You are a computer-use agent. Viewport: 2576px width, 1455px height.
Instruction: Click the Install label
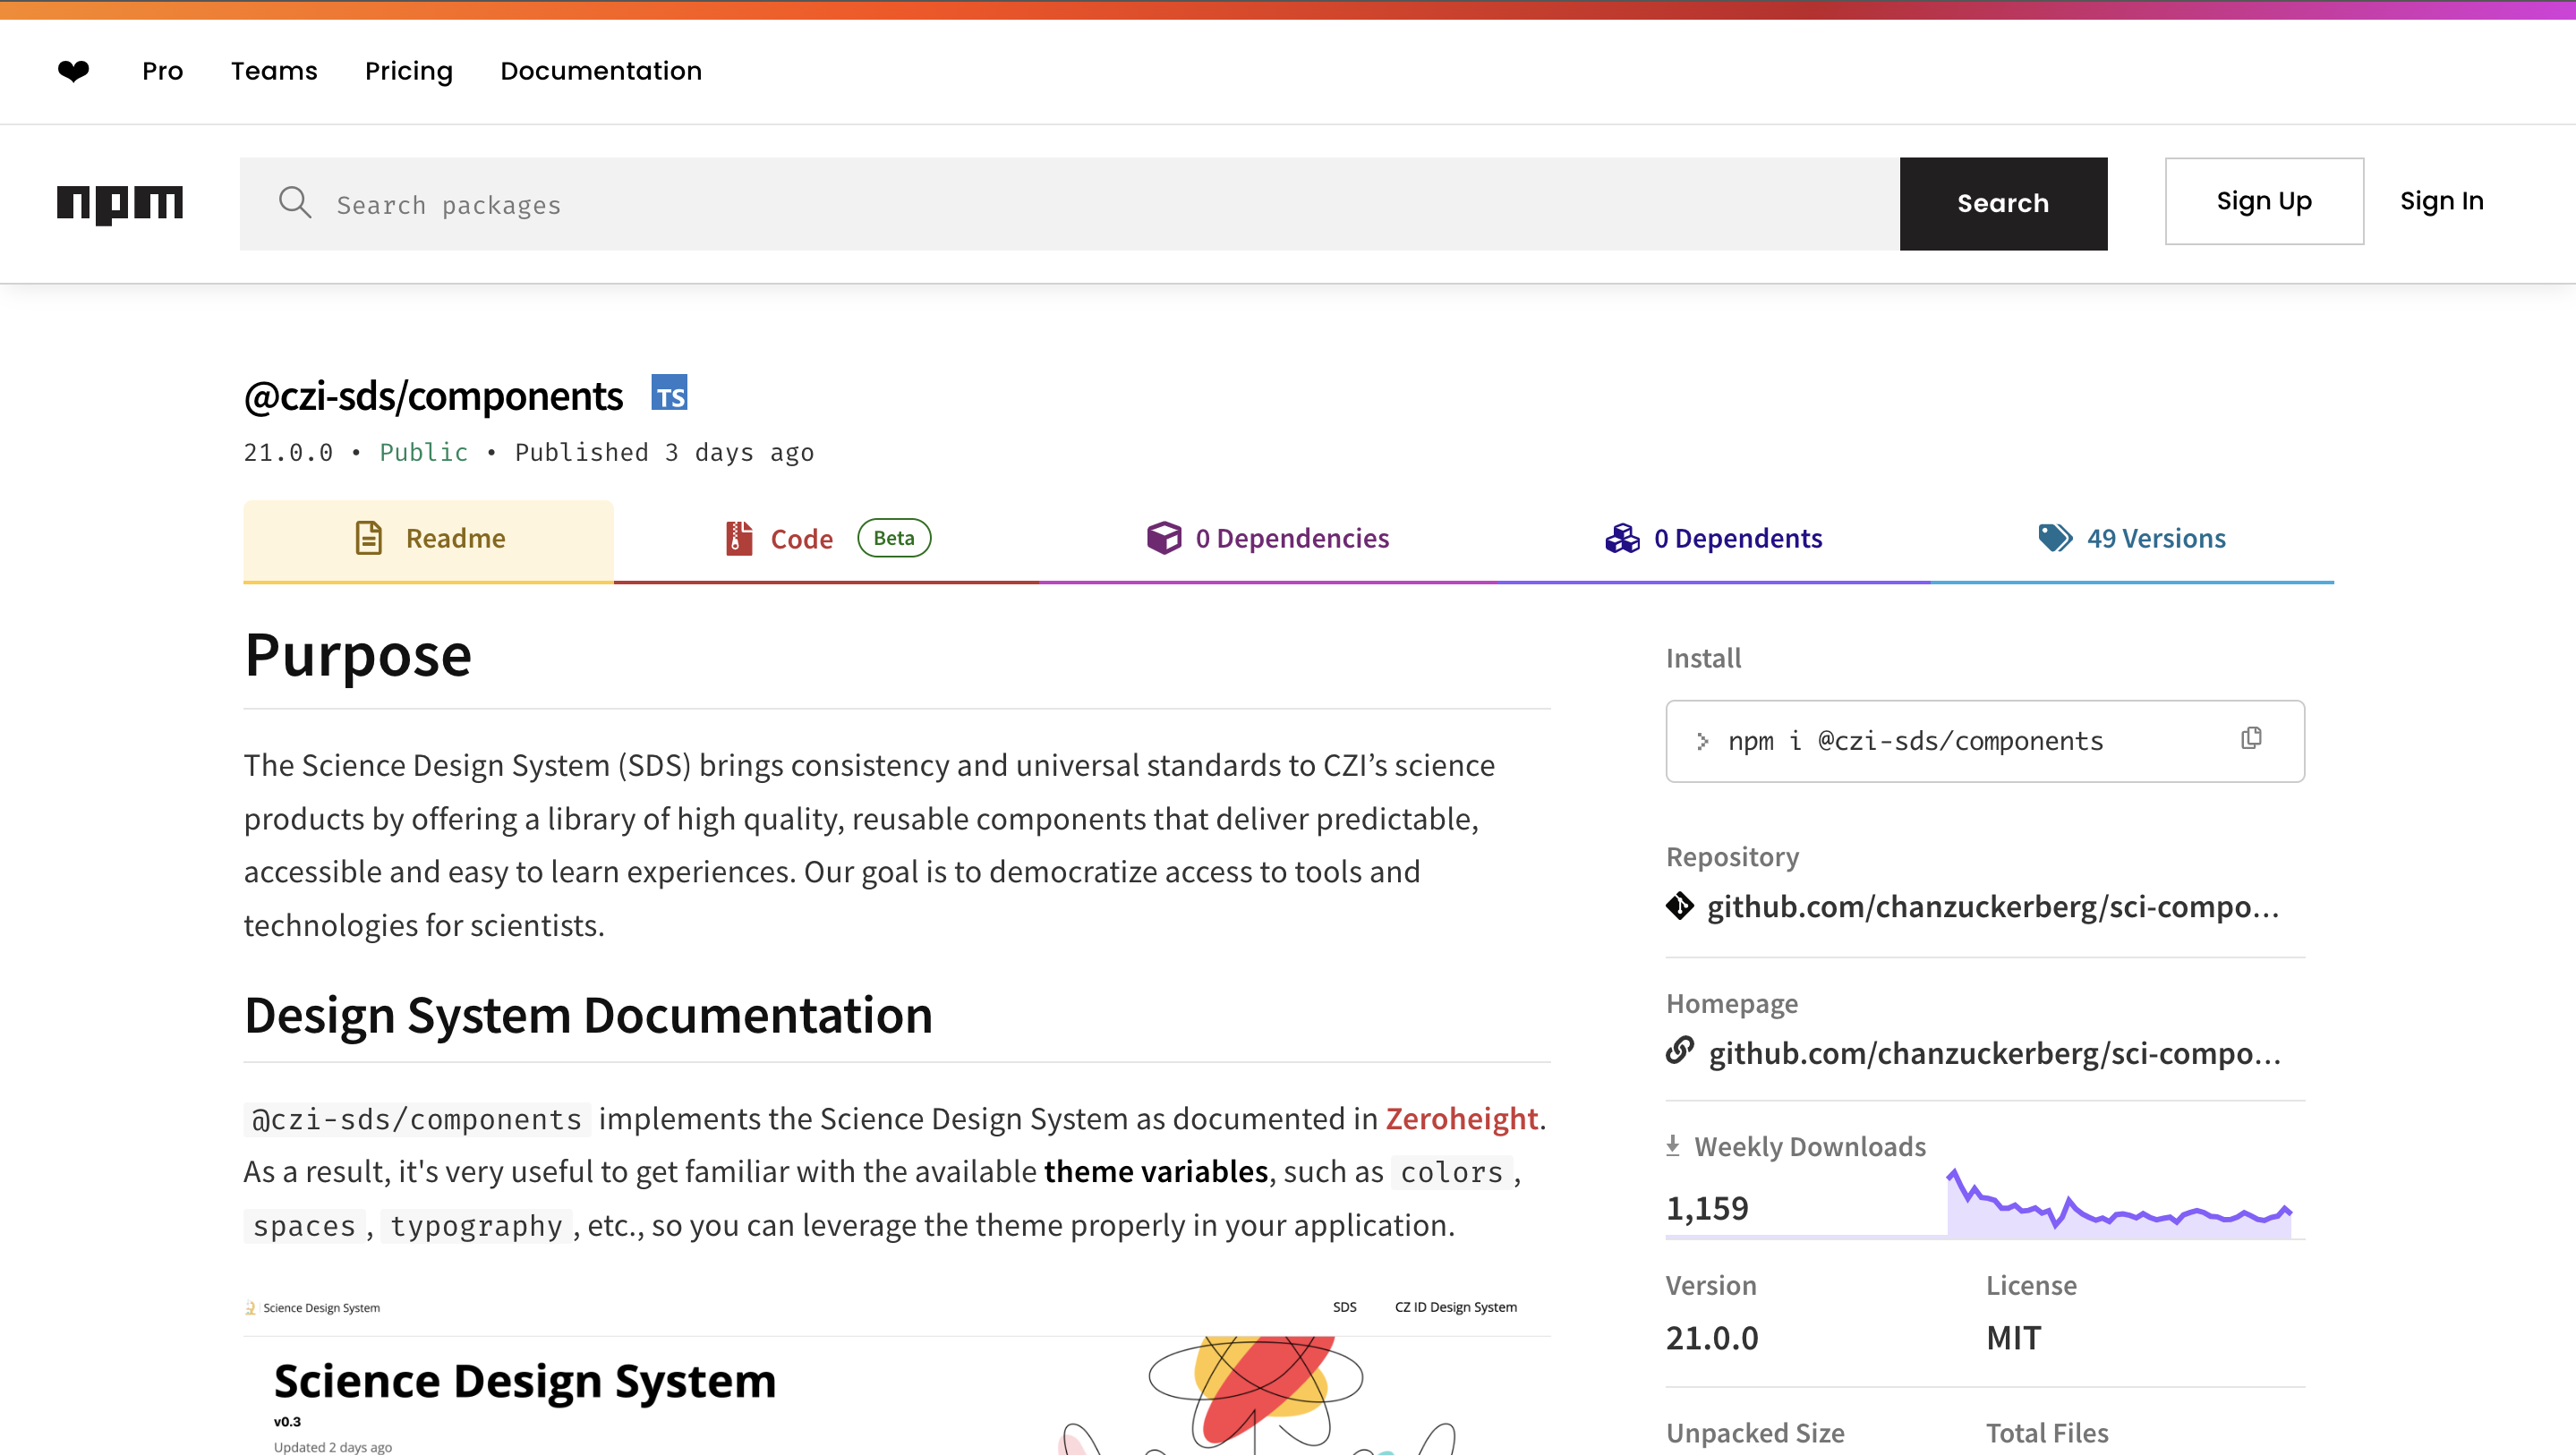[x=1703, y=658]
